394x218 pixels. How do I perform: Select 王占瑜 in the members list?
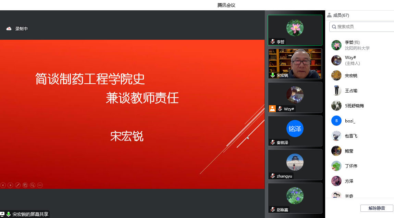pos(351,91)
